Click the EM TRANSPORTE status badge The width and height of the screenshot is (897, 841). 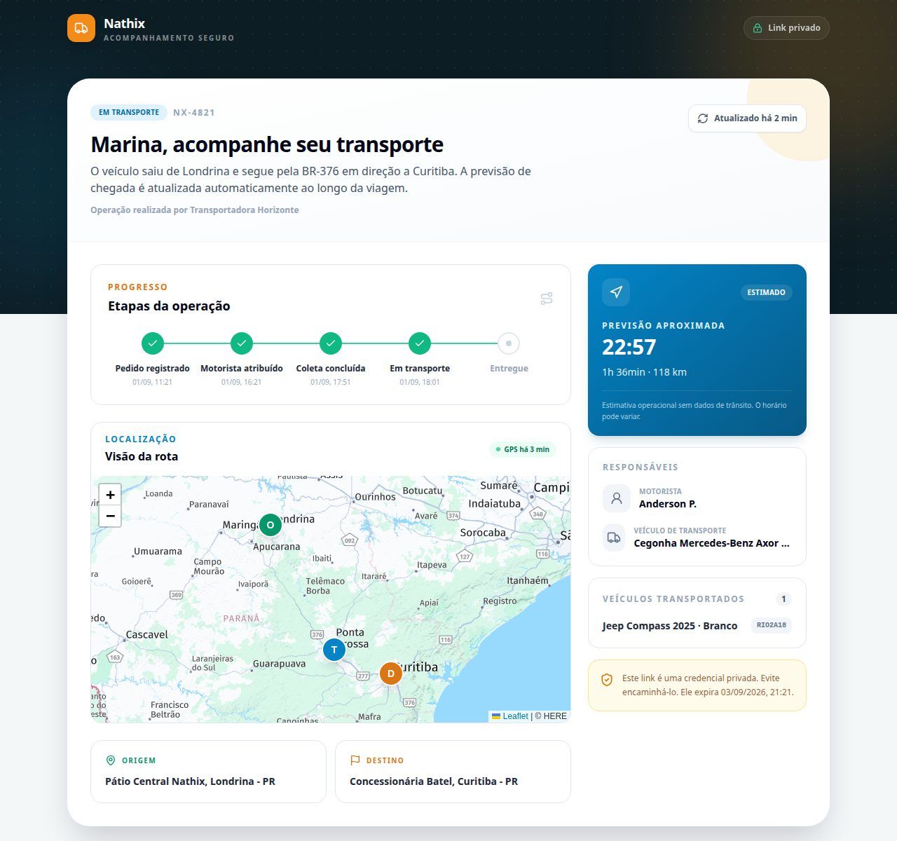129,112
